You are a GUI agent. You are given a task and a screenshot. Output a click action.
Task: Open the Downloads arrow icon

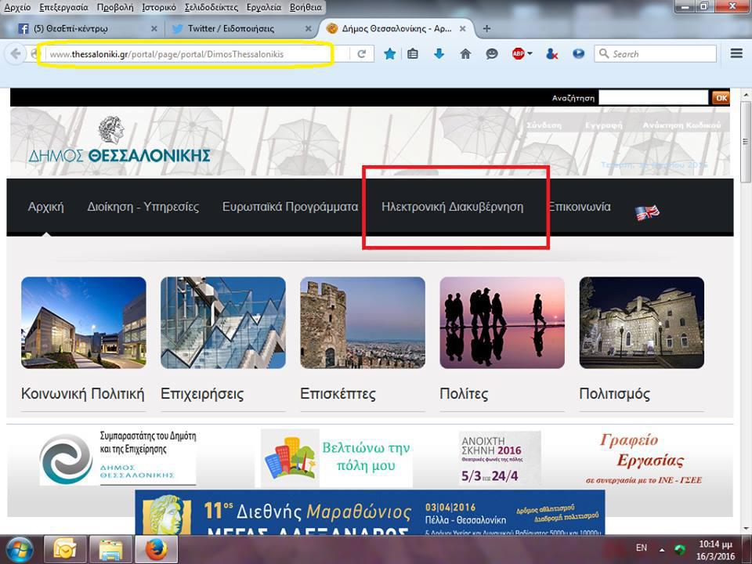point(439,54)
